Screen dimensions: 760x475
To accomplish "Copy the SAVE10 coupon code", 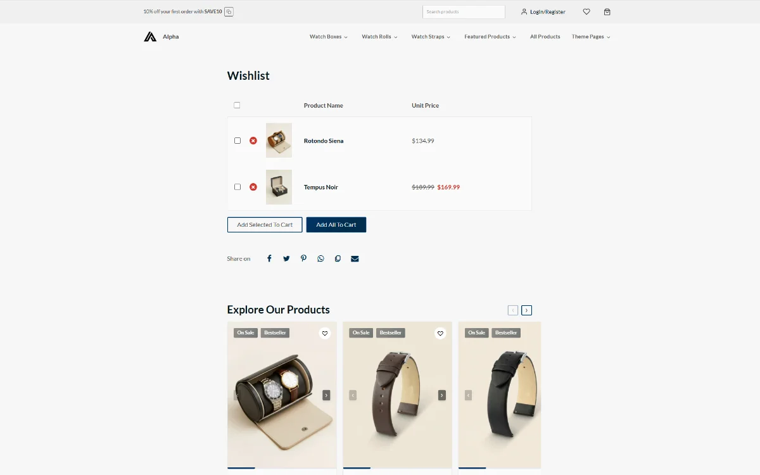I will [229, 11].
